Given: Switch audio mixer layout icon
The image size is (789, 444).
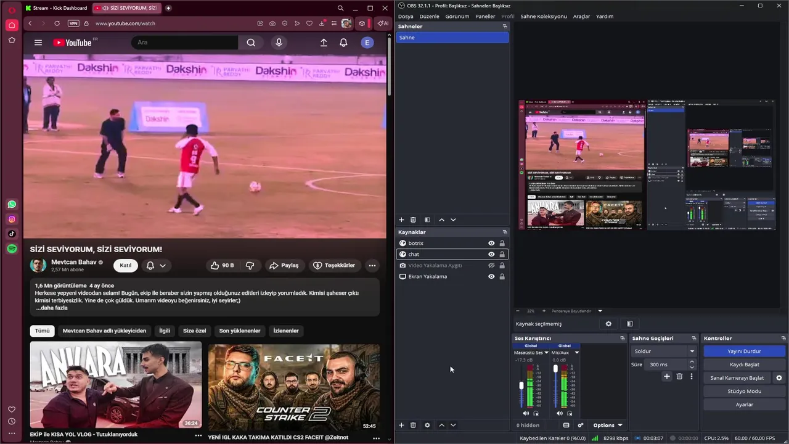Looking at the screenshot, I should click(566, 425).
